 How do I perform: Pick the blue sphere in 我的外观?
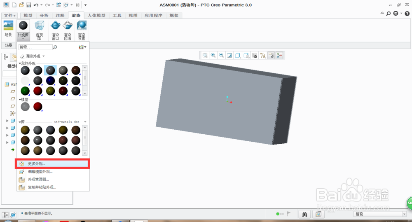50,81
